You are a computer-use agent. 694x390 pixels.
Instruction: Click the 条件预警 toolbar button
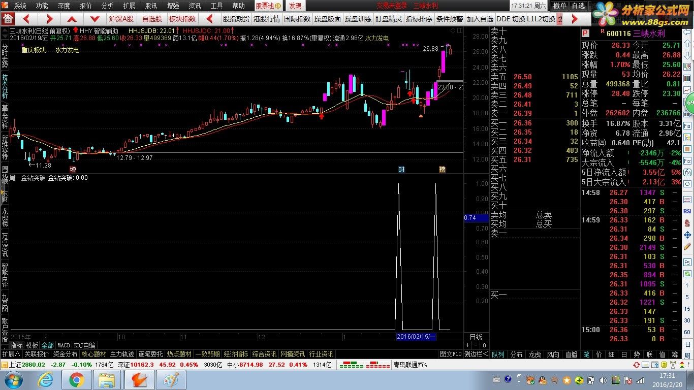point(449,19)
